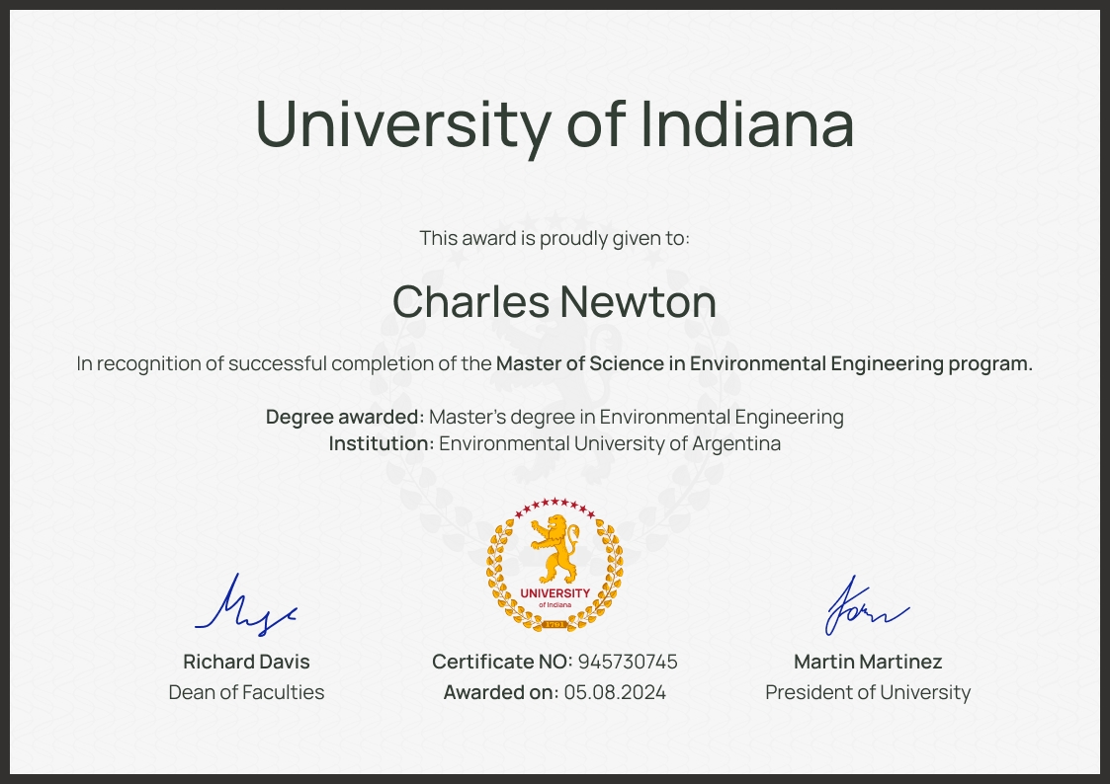The width and height of the screenshot is (1110, 784).
Task: Select the red banner at seal bottom
Action: click(x=555, y=624)
